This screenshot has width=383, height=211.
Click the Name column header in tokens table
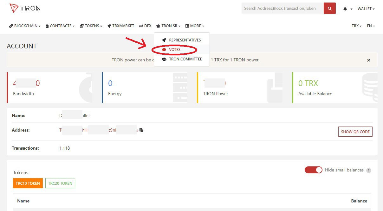[23, 201]
